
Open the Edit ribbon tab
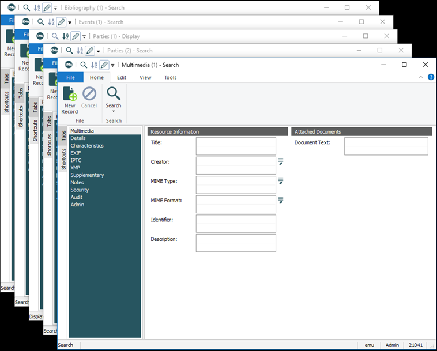pyautogui.click(x=122, y=77)
